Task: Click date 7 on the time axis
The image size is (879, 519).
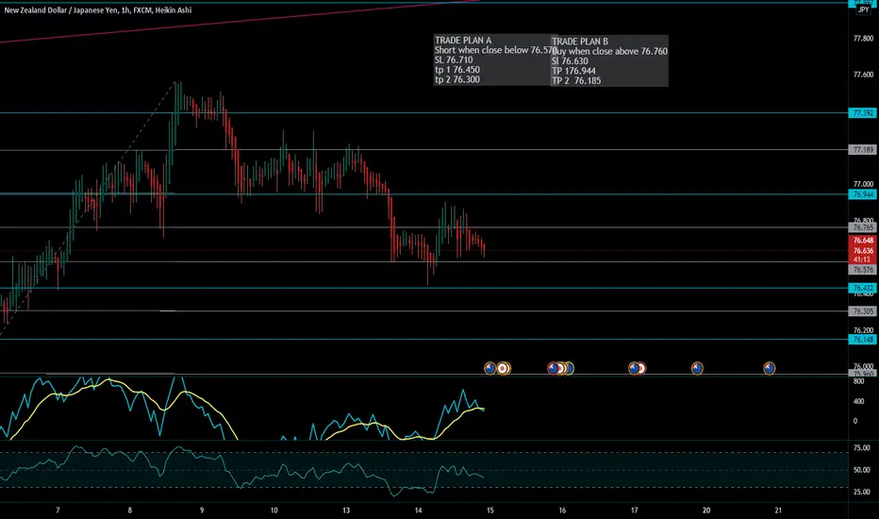Action: click(58, 510)
